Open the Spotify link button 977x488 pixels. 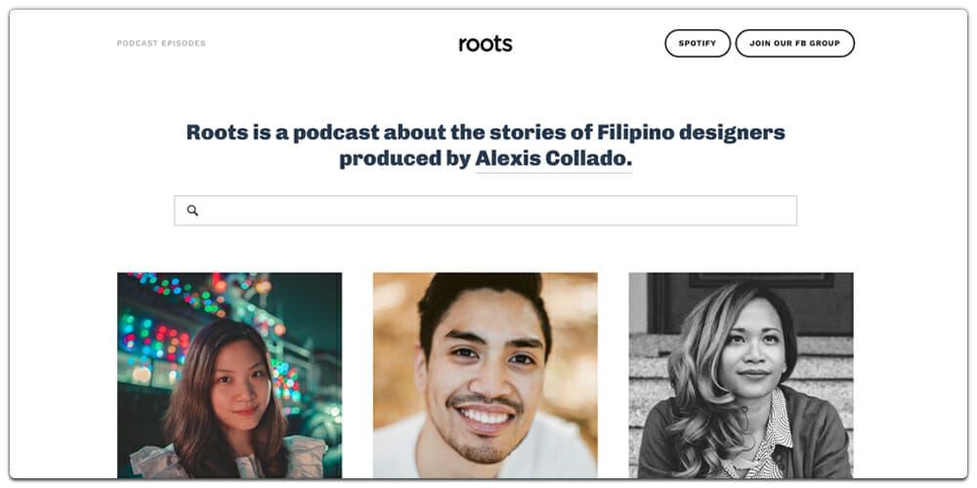click(698, 44)
